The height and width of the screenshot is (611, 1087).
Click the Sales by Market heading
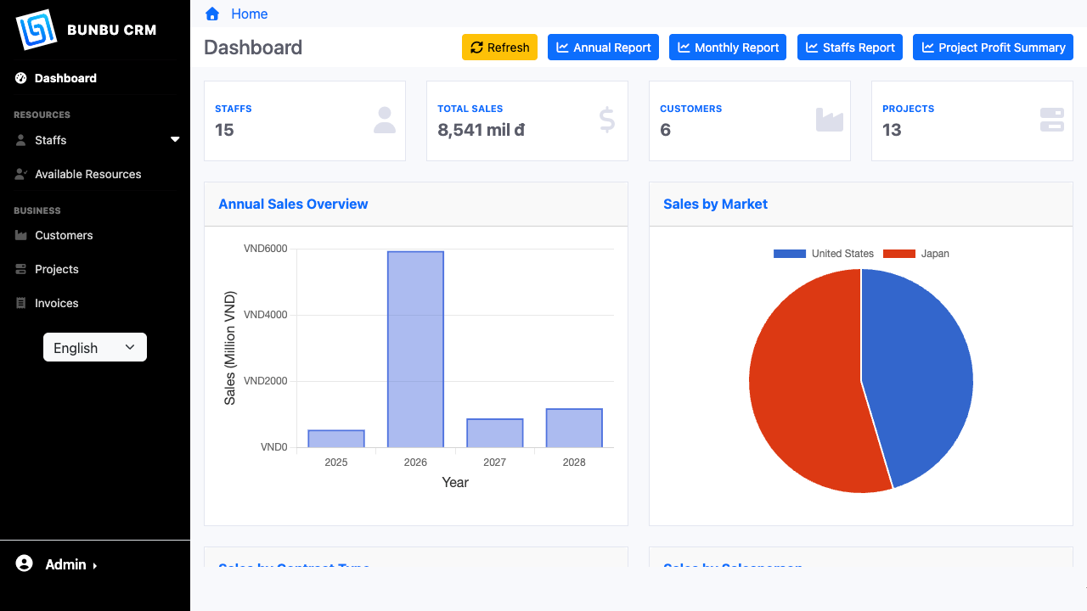click(715, 204)
